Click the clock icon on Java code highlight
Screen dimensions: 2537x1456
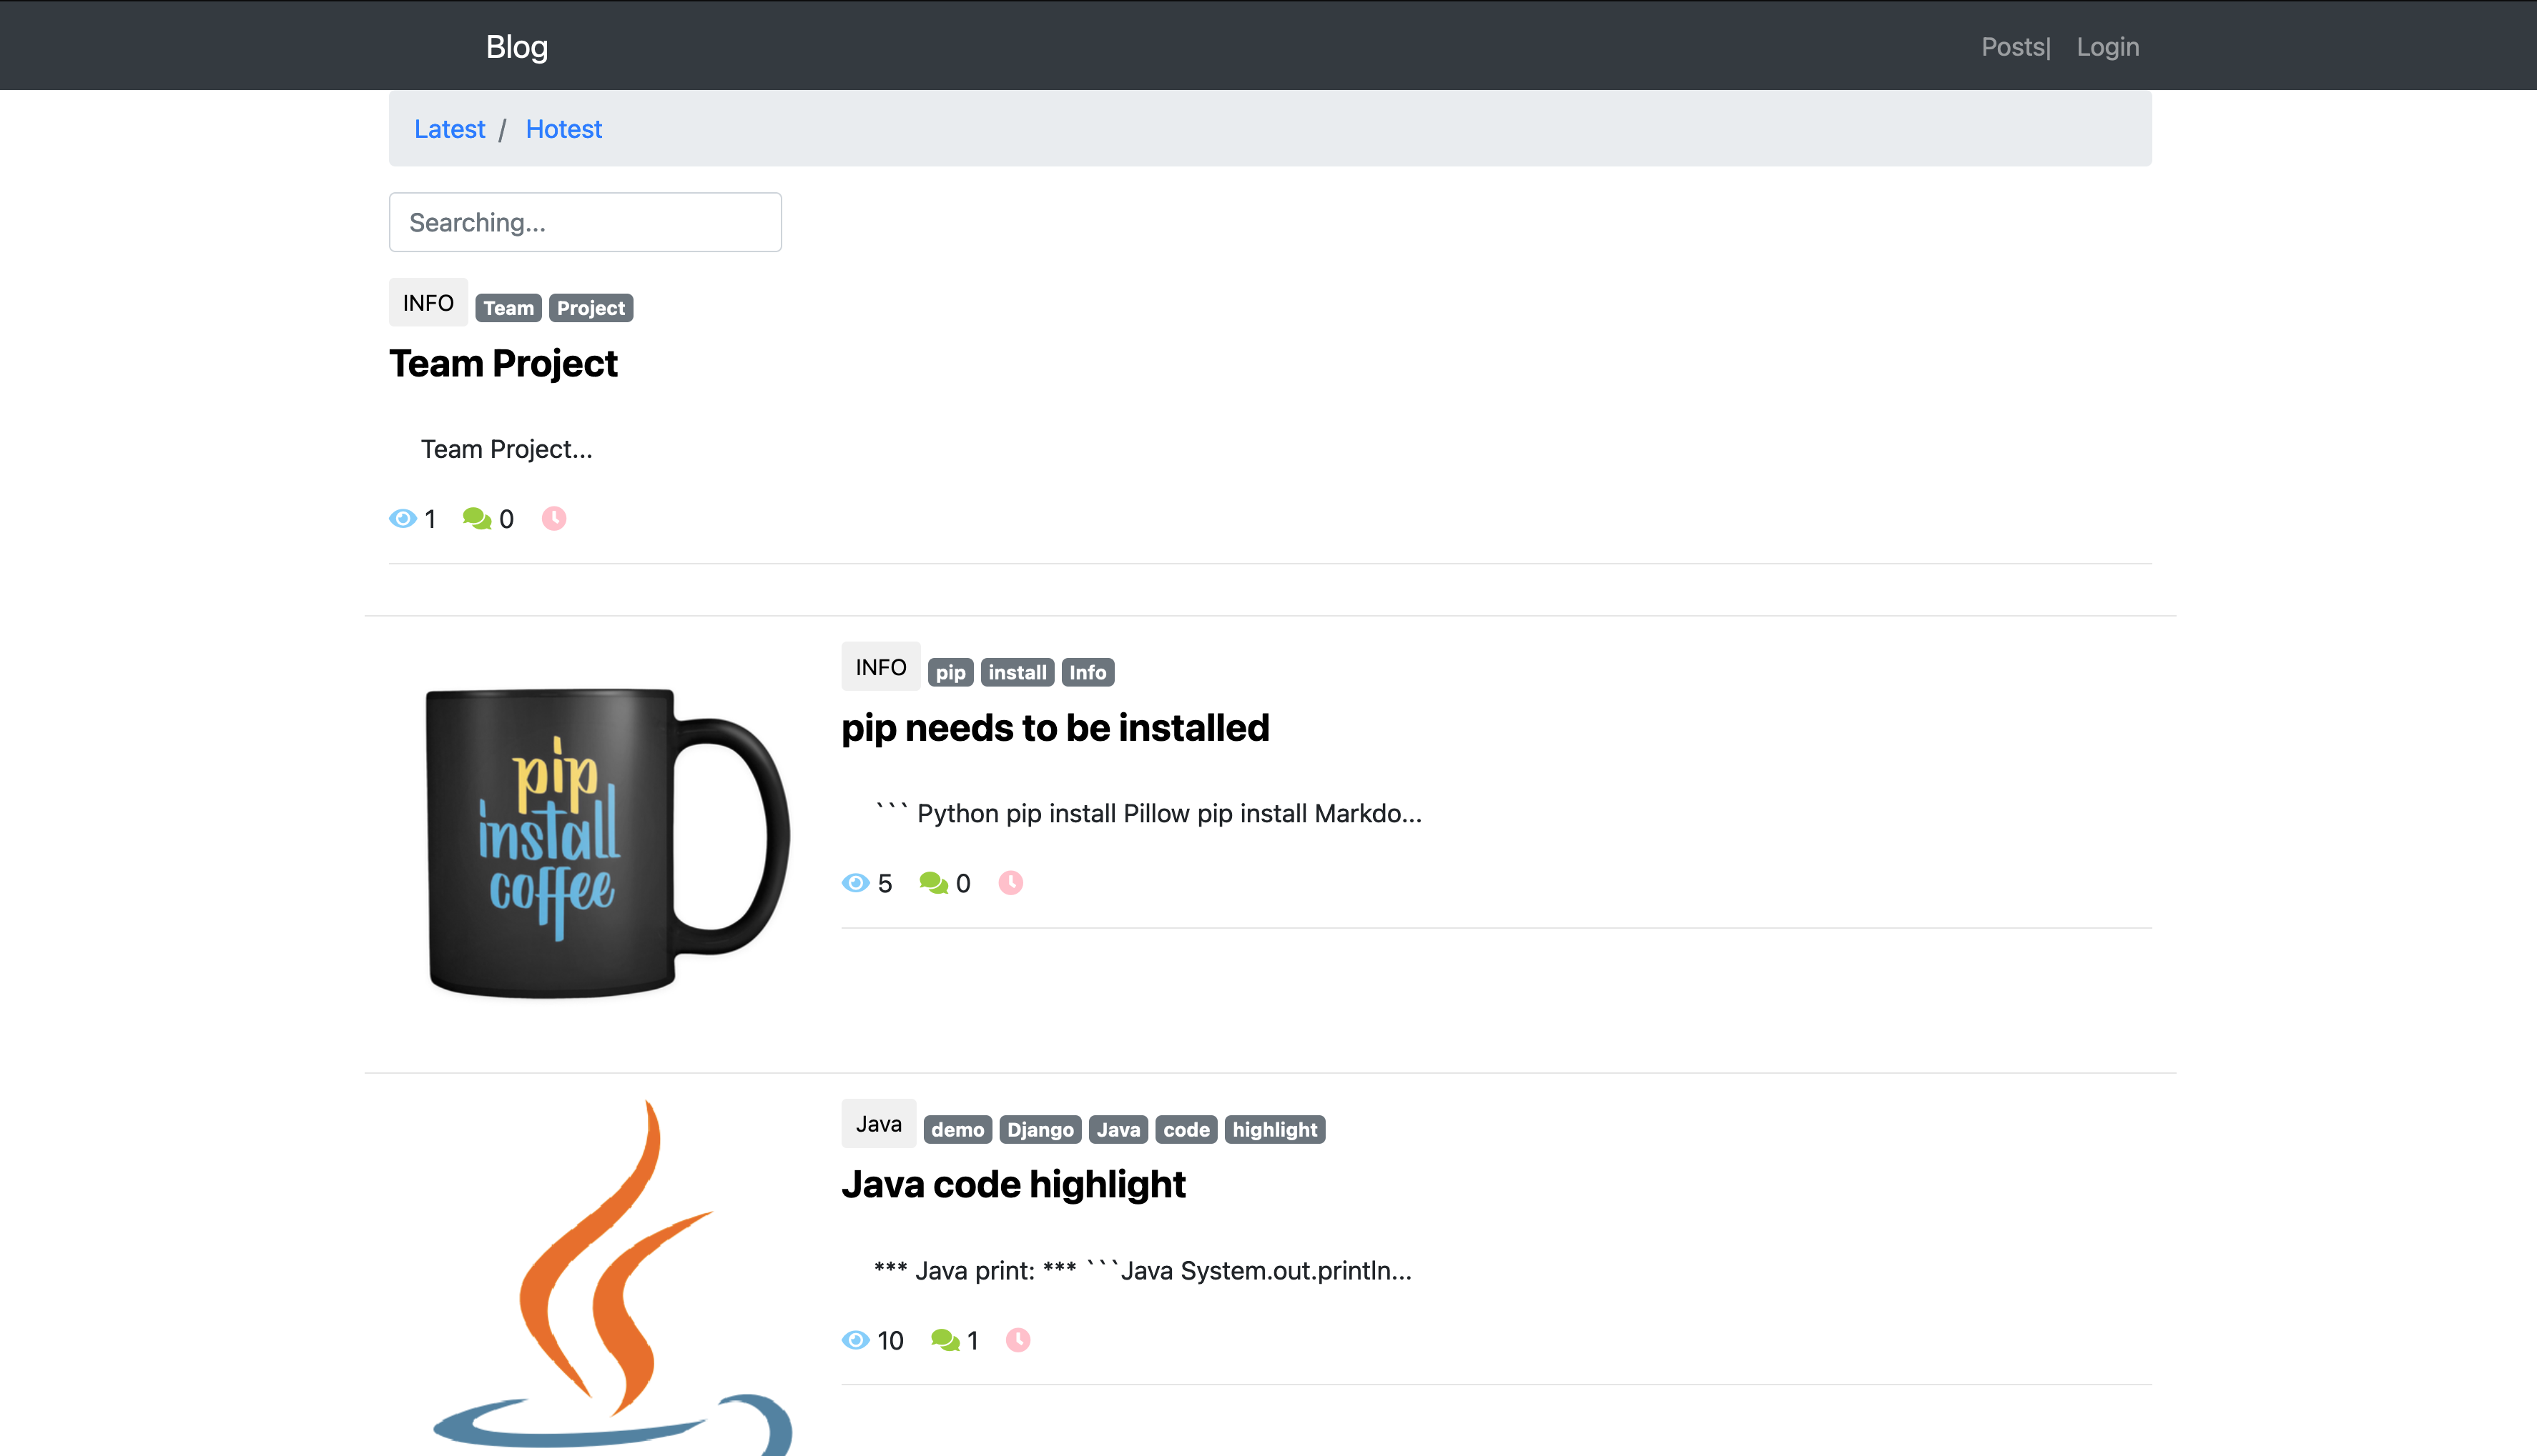click(1018, 1340)
